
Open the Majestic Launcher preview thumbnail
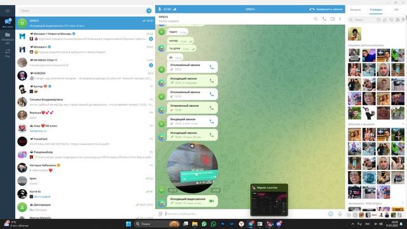pos(269,200)
